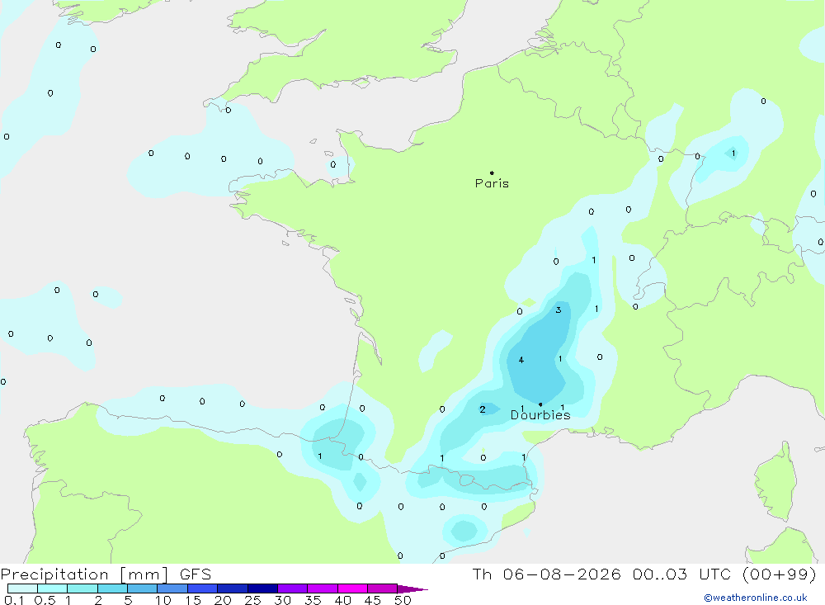
Task: Click the Paris location dot marker
Action: point(492,173)
